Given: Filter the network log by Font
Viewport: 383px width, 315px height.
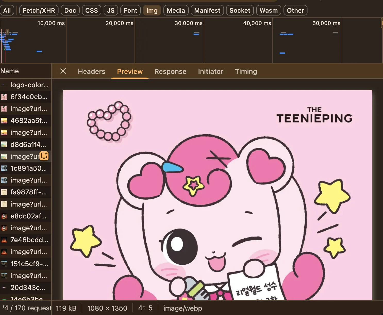Looking at the screenshot, I should tap(130, 10).
